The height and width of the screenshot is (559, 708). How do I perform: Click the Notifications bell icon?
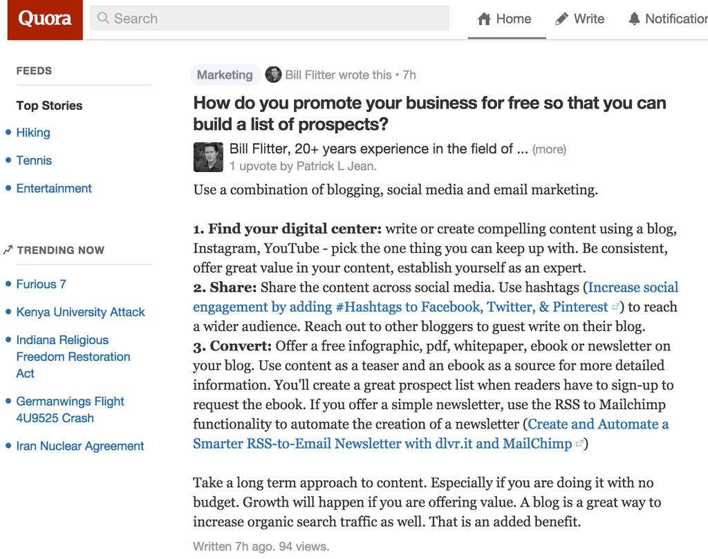(x=635, y=19)
